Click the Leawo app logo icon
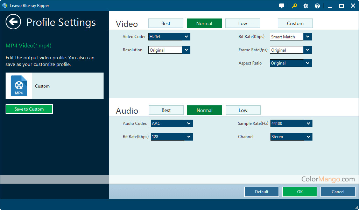The image size is (359, 210). coord(5,6)
